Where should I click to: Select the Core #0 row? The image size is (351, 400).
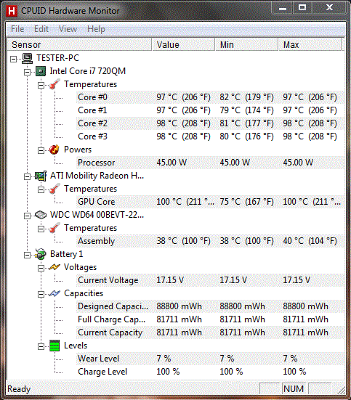210,97
